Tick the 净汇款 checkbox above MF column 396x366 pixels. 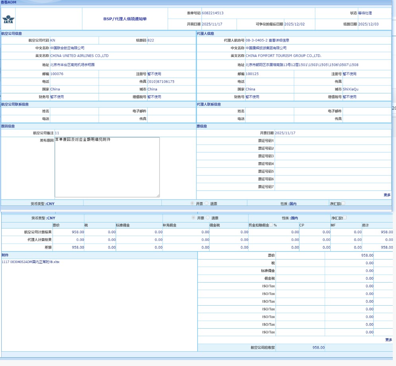pos(345,218)
